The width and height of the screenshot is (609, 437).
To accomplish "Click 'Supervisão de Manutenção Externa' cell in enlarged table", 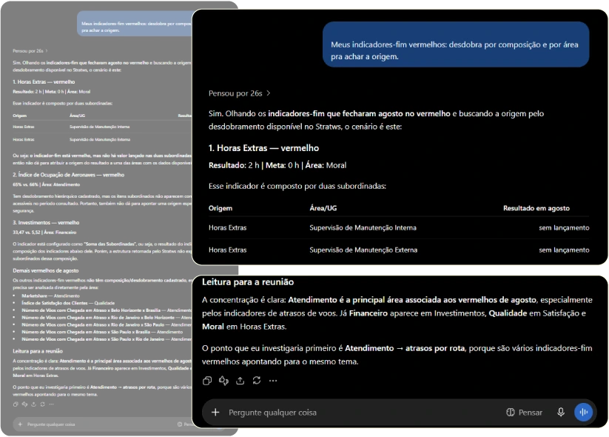I will point(363,250).
